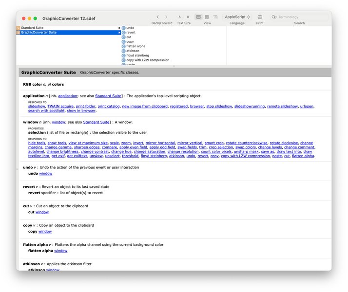Screen dimensions: 348x292
Task: Follow the mirror horizontal link
Action: [160, 143]
